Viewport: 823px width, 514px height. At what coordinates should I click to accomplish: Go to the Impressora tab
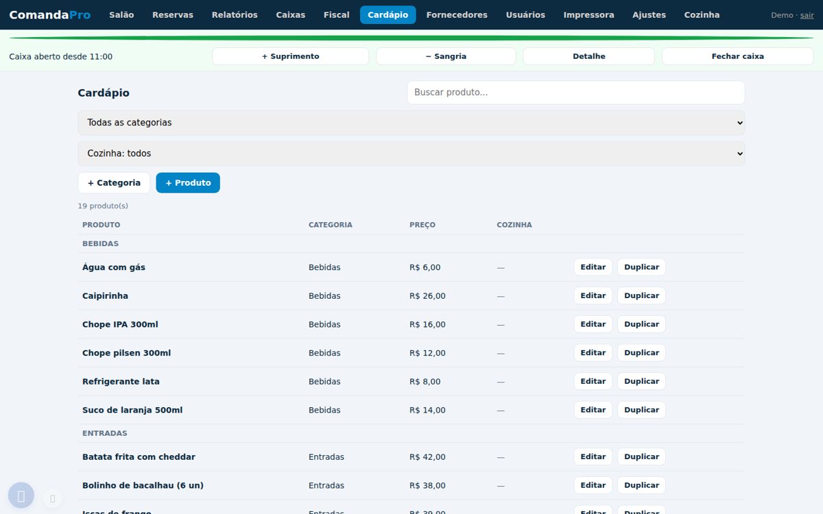(588, 14)
